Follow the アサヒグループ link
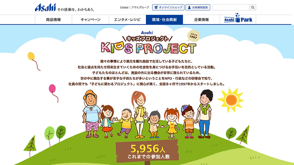Viewport: 294px width, 165px height. [x=140, y=7]
